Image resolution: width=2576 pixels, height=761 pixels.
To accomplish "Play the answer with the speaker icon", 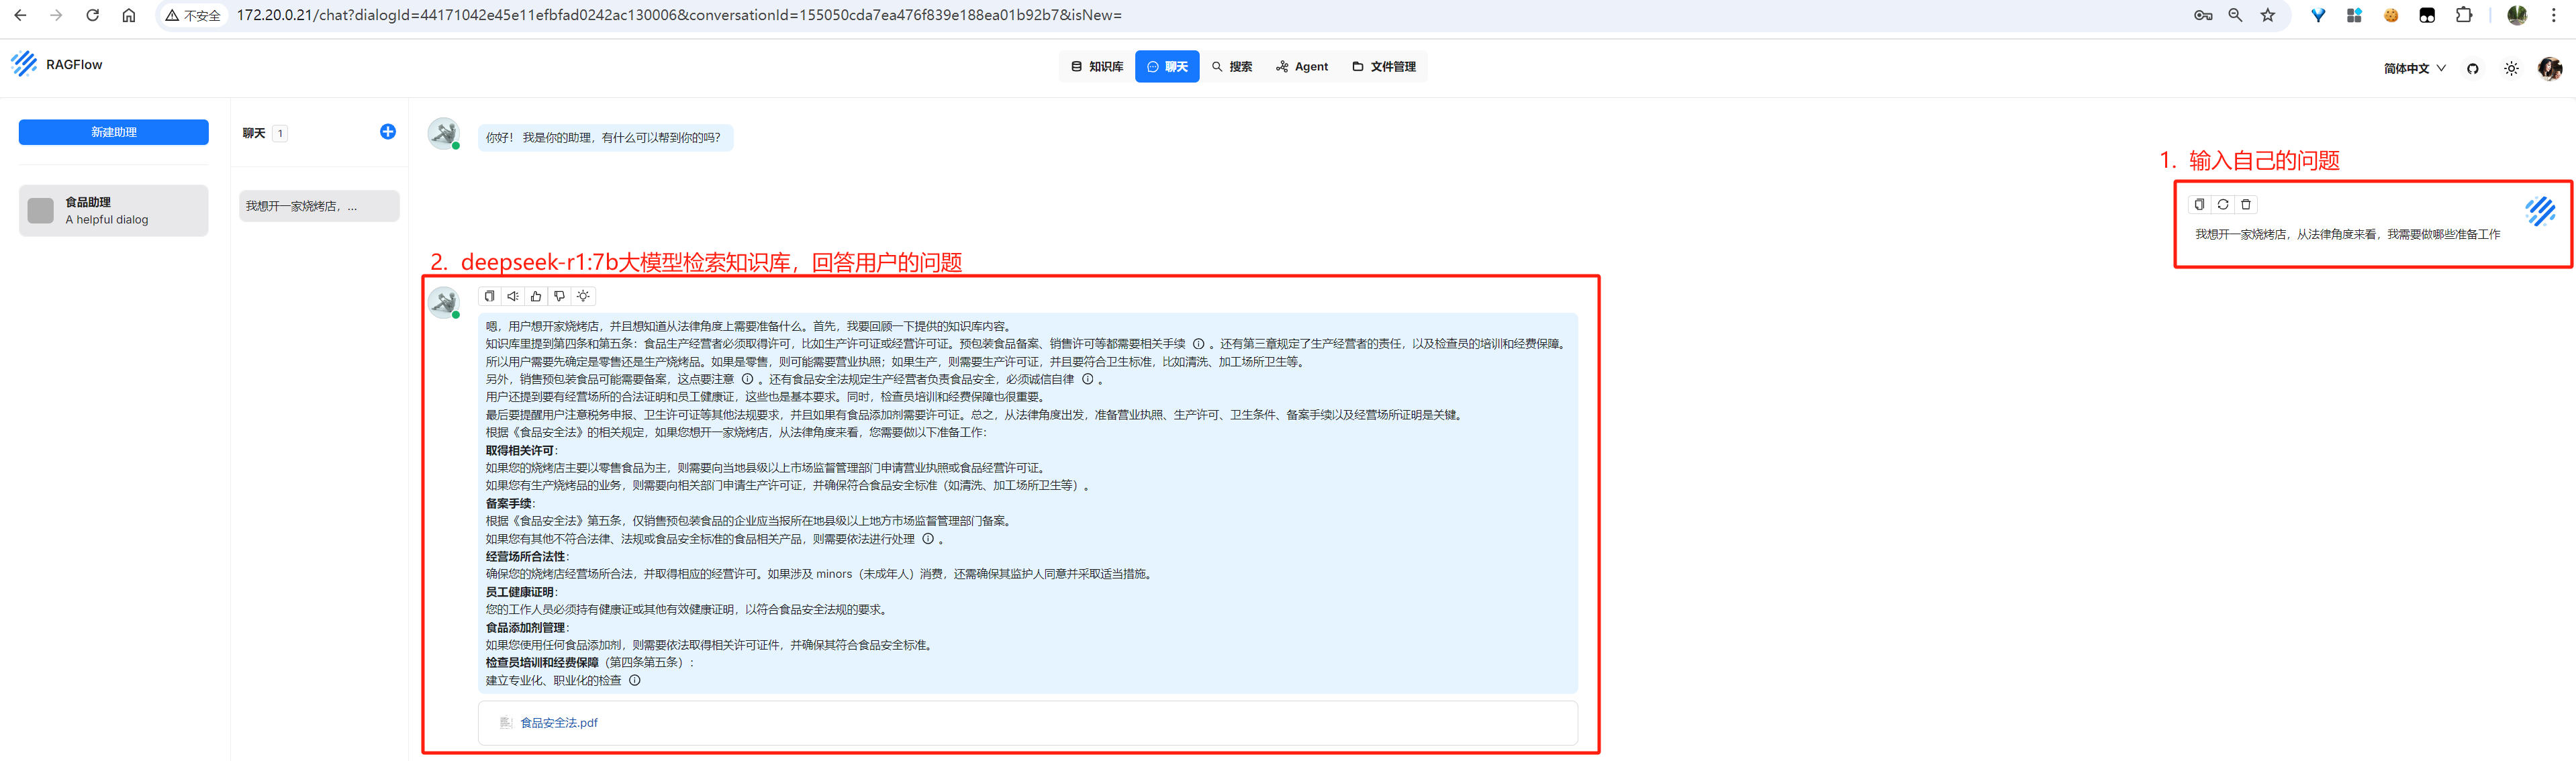I will coord(513,296).
